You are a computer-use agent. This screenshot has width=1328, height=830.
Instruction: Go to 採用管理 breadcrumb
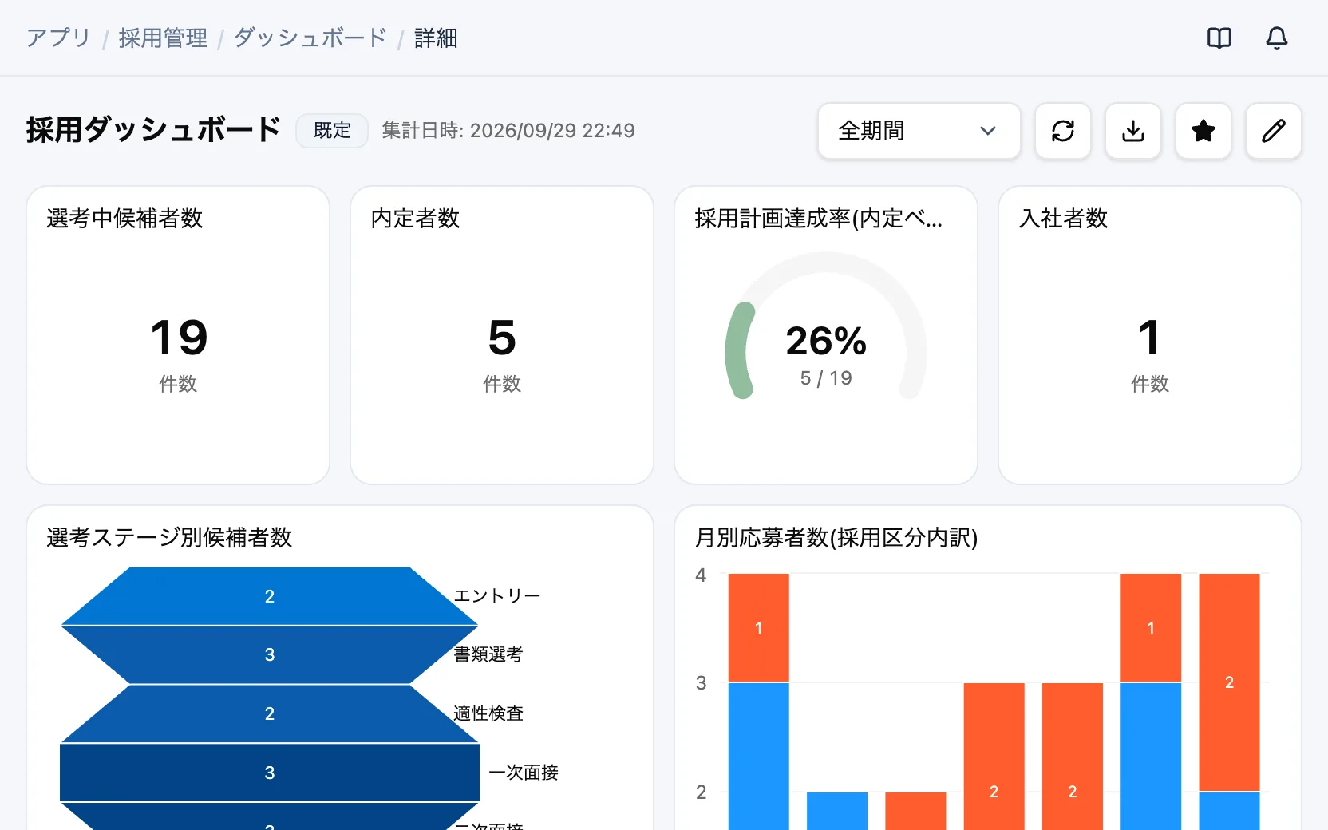(163, 38)
